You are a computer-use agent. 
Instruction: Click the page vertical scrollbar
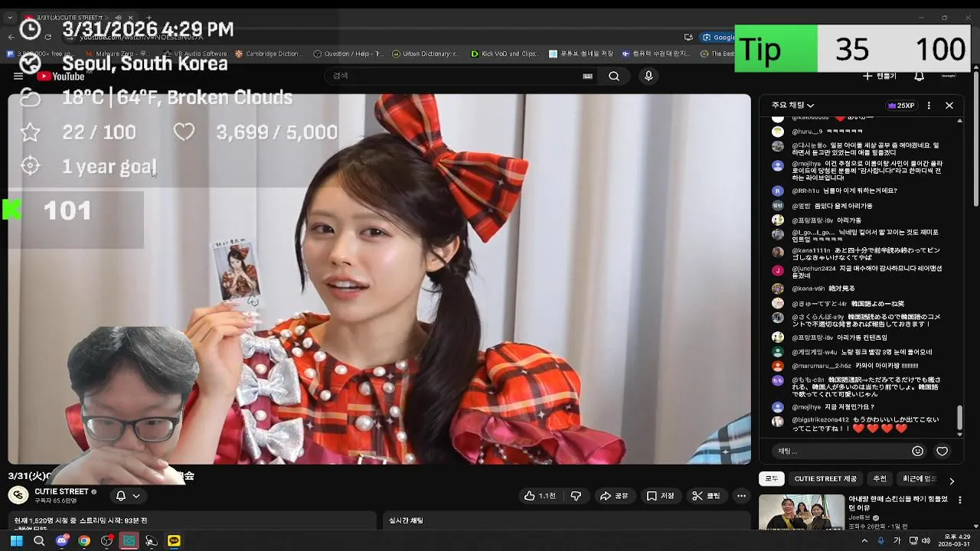pos(975,138)
